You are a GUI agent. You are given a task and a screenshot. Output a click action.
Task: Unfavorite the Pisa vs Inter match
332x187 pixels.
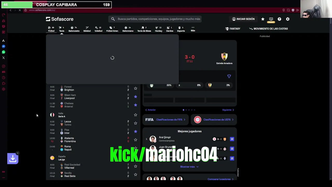(x=135, y=131)
